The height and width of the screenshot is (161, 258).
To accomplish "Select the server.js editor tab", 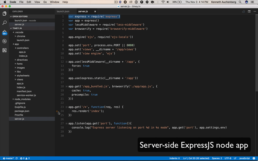I will pyautogui.click(x=83, y=11).
